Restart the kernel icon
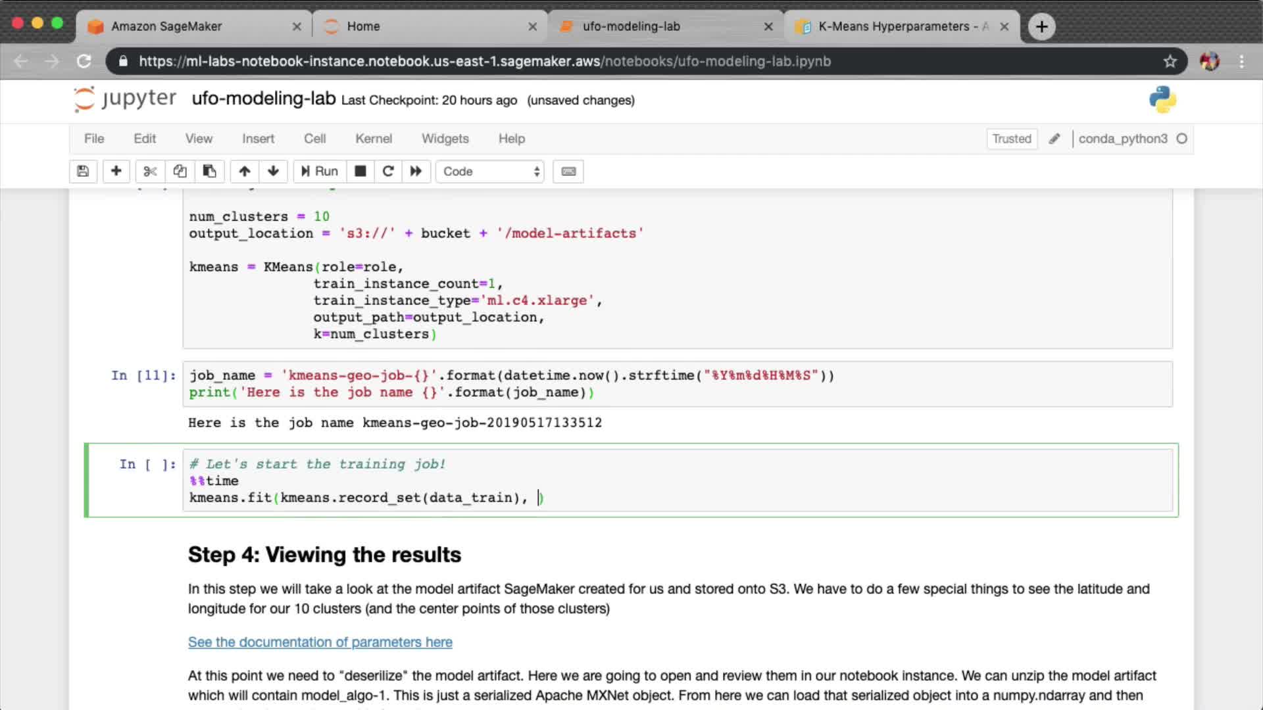The height and width of the screenshot is (710, 1263). (x=388, y=172)
